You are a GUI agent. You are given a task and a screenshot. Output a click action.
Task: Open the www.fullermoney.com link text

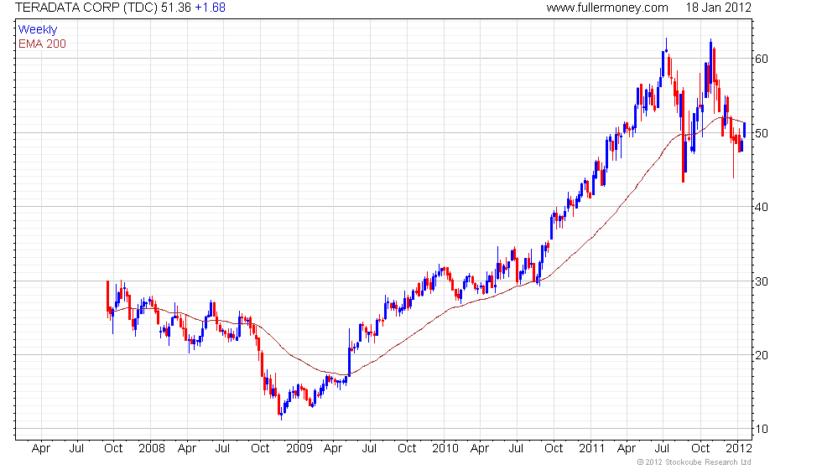(x=607, y=8)
